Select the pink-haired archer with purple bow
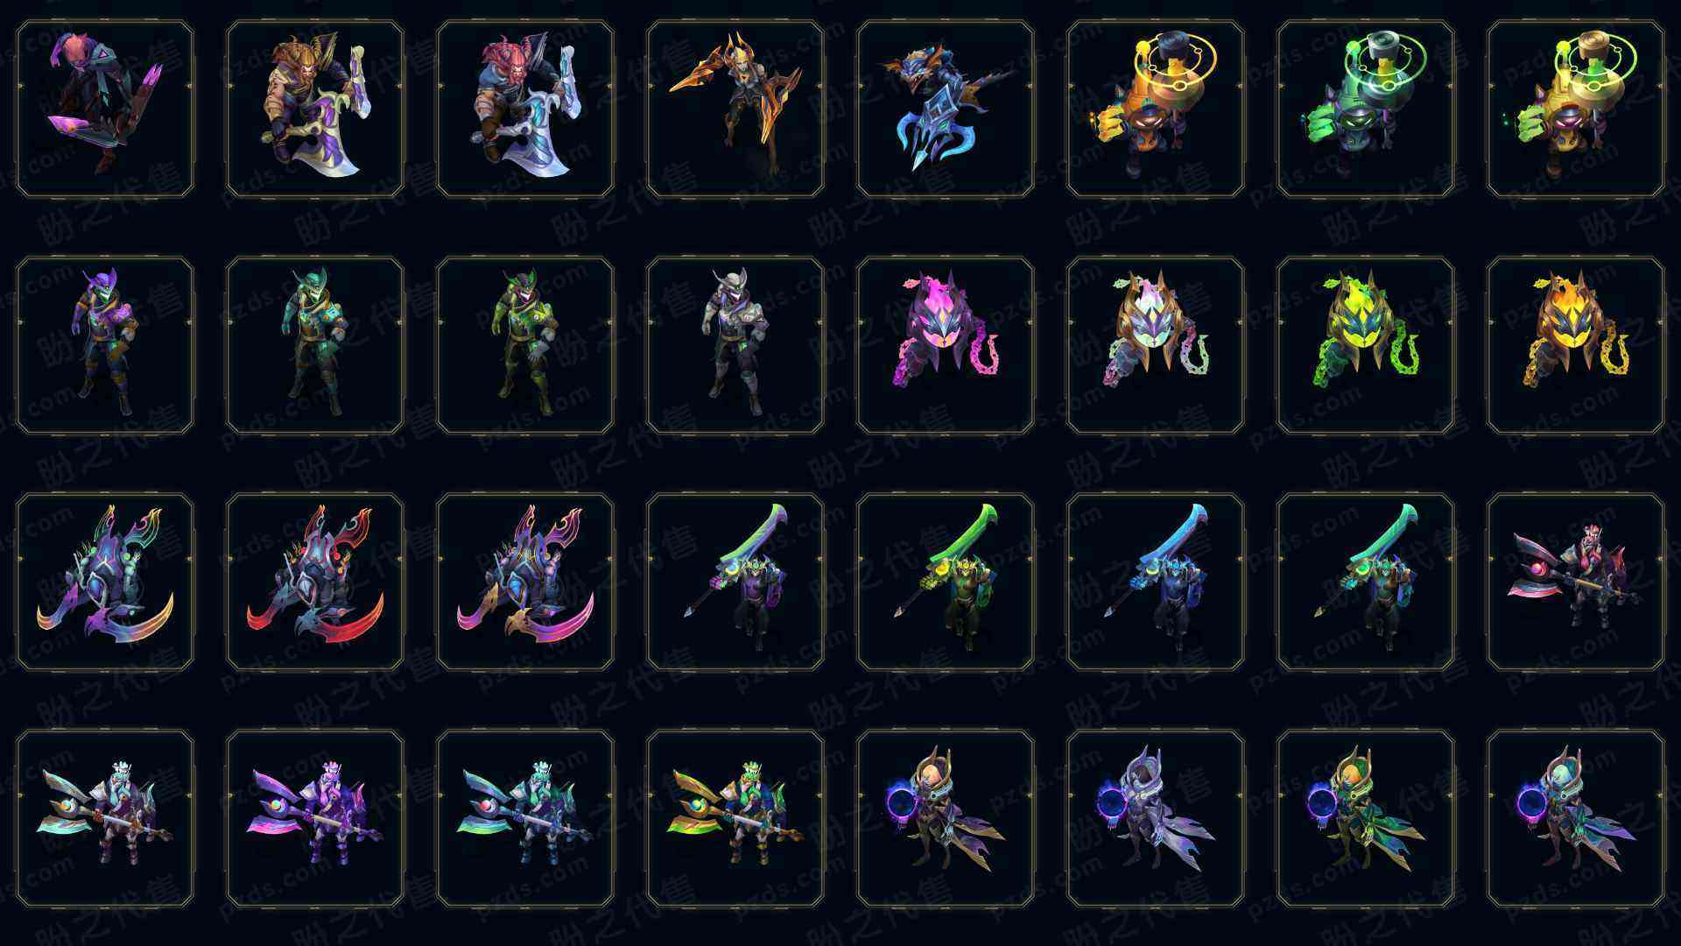 (105, 109)
